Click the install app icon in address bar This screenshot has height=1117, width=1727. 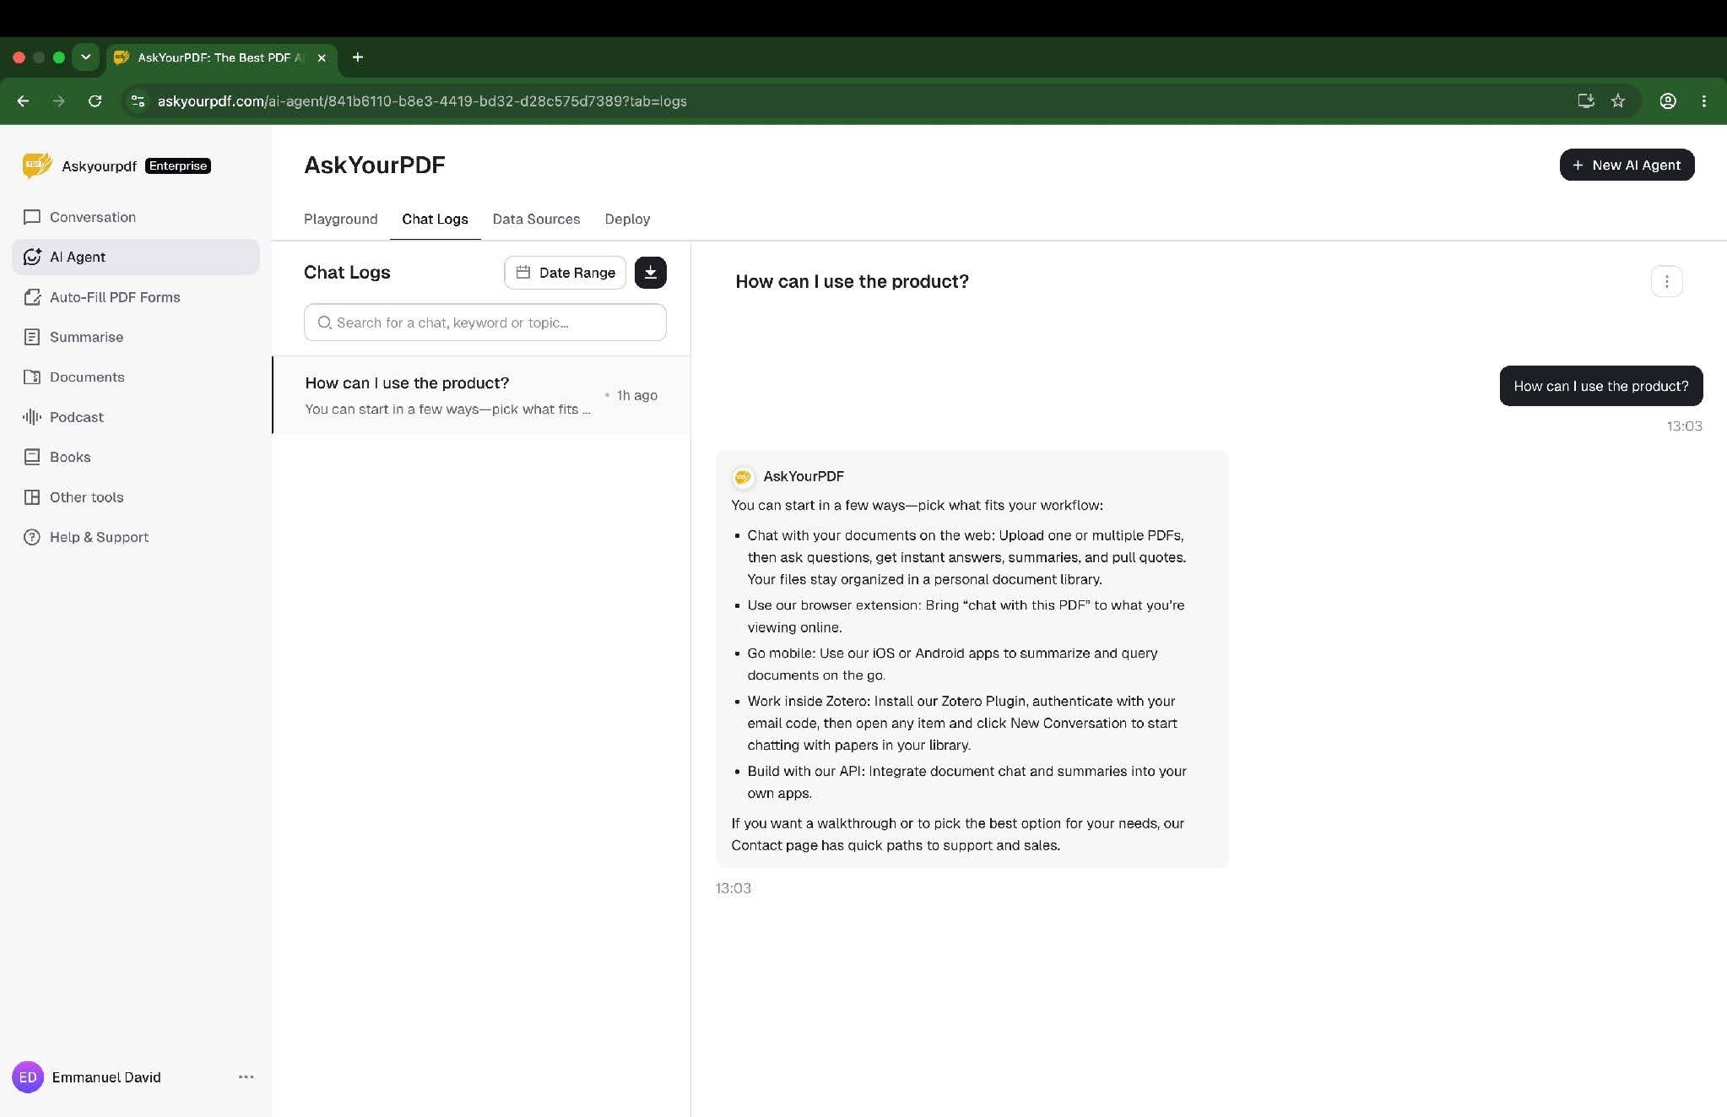pos(1586,101)
